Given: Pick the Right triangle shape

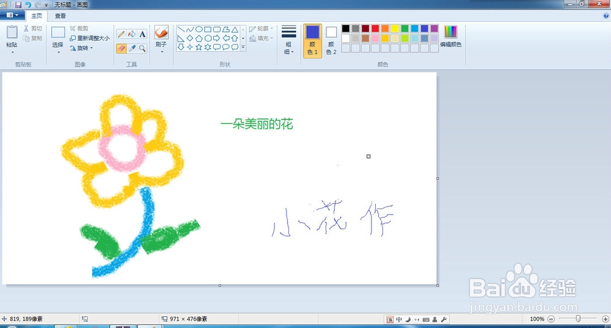Looking at the screenshot, I should coord(181,38).
